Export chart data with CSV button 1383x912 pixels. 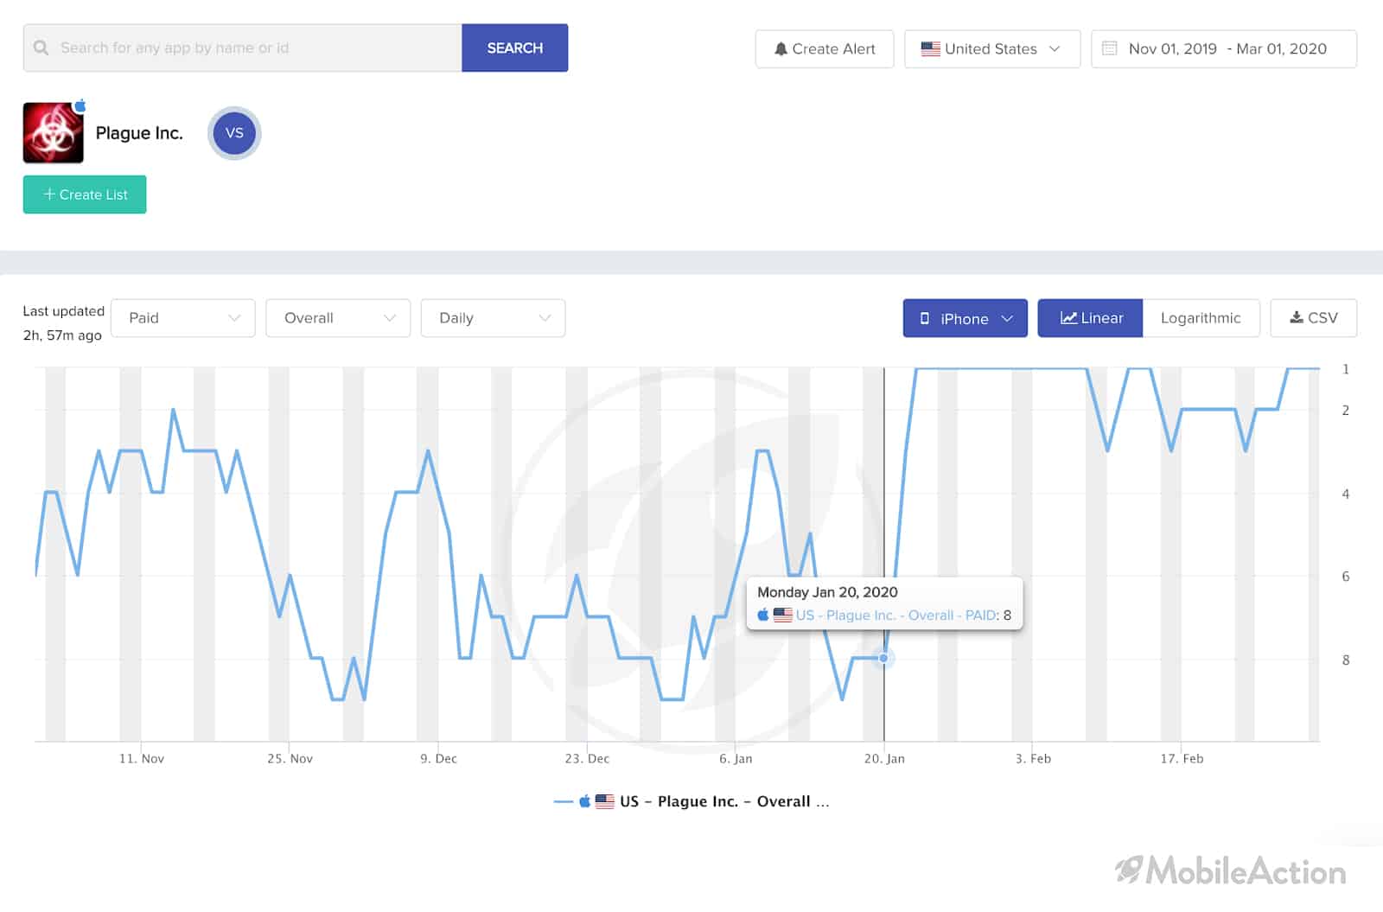pyautogui.click(x=1314, y=318)
